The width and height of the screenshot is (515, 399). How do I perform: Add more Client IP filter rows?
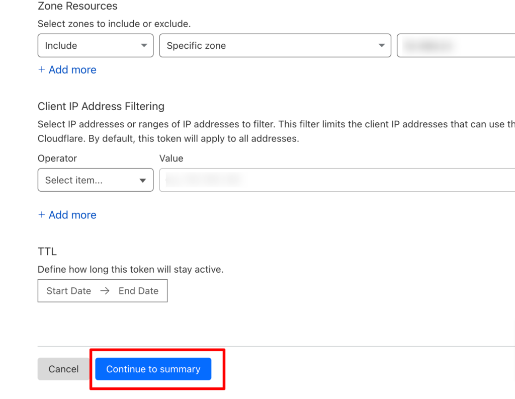[x=67, y=215]
